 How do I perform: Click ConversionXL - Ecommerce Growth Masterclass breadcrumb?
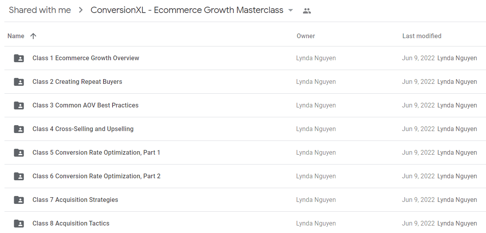pyautogui.click(x=187, y=10)
